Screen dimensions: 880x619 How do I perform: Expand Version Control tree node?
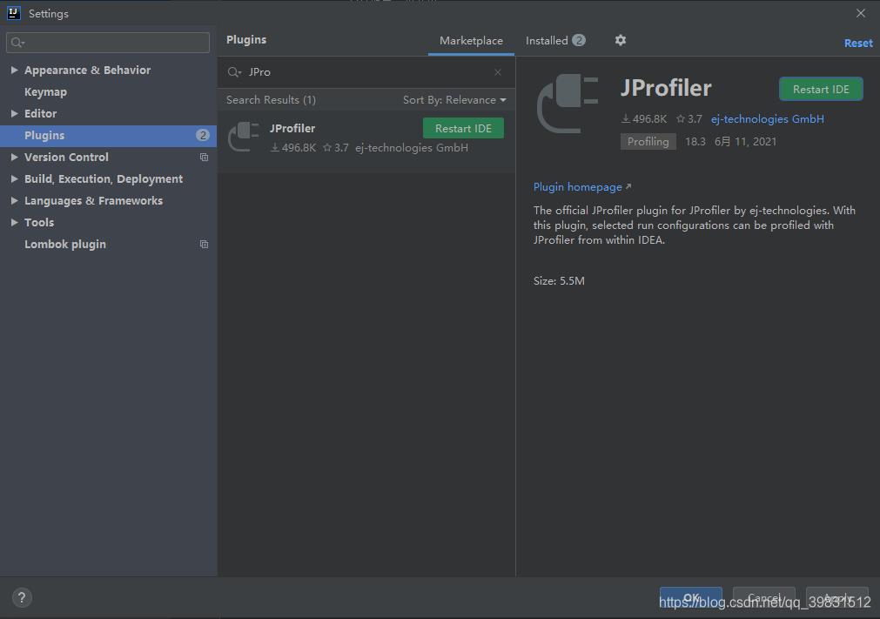pyautogui.click(x=14, y=158)
